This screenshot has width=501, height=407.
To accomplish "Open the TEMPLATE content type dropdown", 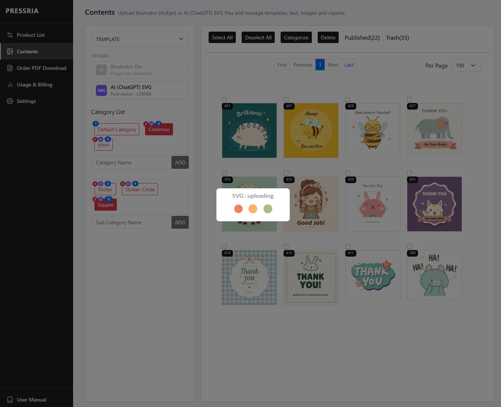I will pyautogui.click(x=140, y=39).
